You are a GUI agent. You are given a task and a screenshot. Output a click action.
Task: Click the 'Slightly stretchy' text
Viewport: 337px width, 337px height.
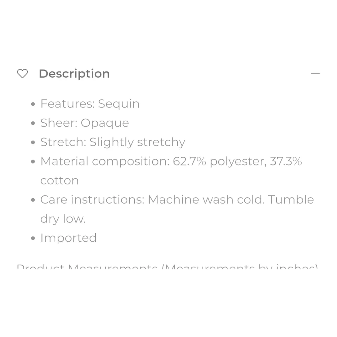pyautogui.click(x=137, y=143)
